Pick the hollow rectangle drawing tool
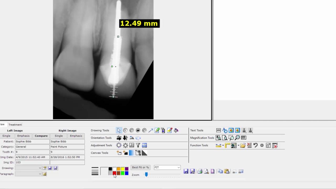336x189 pixels. coord(132,130)
